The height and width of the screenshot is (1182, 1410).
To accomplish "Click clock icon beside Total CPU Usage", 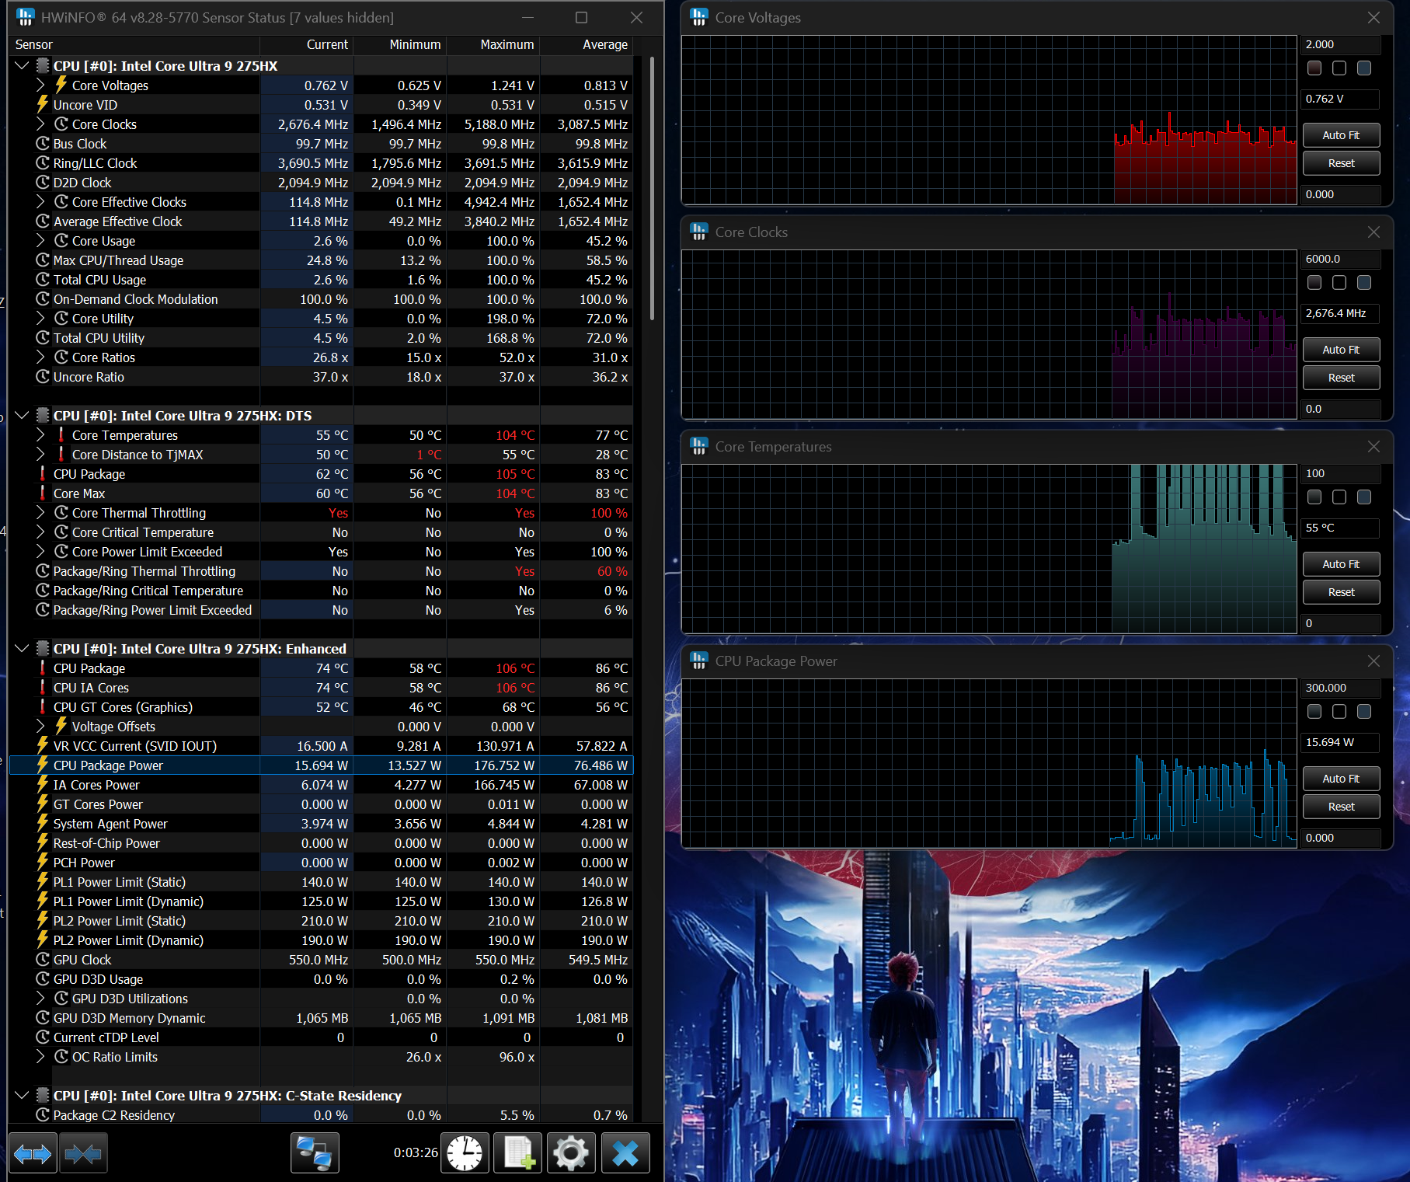I will (43, 279).
